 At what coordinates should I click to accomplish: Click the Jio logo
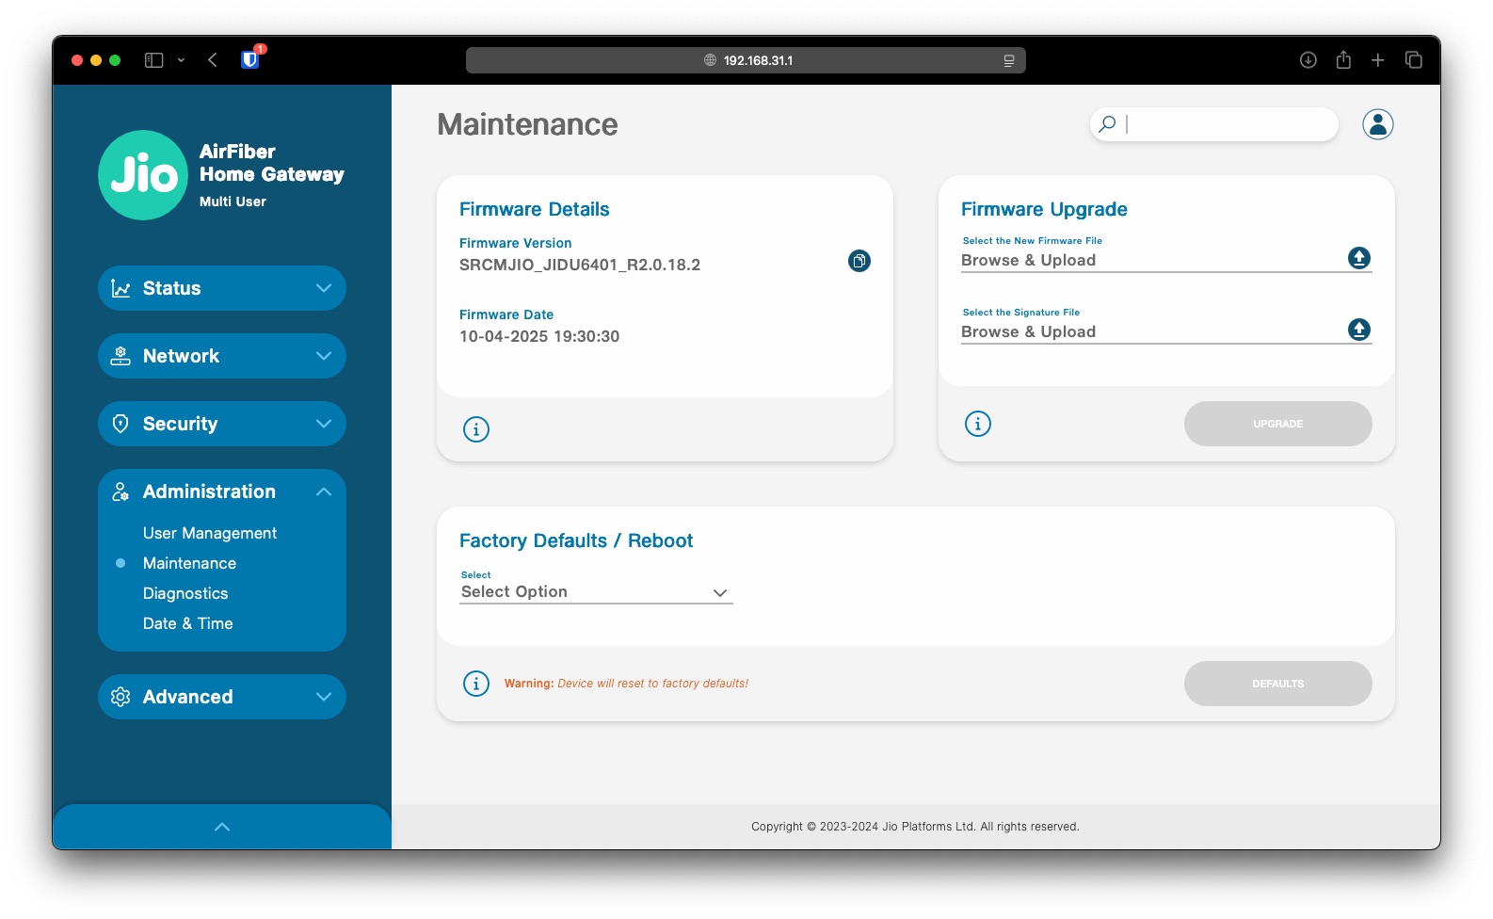pos(143,175)
